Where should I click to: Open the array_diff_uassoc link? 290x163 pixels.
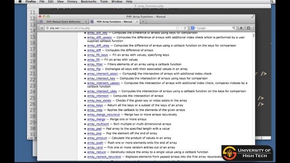point(100,37)
